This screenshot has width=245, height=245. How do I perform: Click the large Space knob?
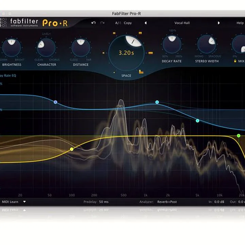click(126, 53)
